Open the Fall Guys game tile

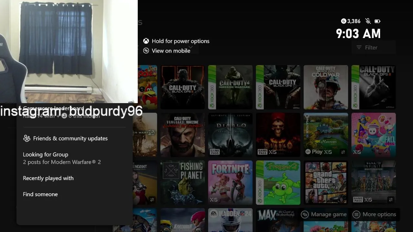point(373,135)
